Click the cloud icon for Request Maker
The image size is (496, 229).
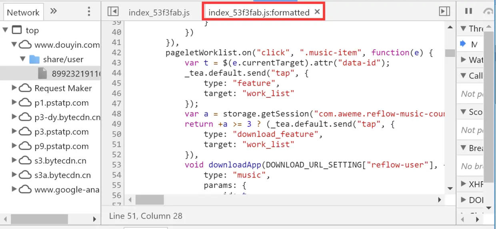pyautogui.click(x=25, y=88)
